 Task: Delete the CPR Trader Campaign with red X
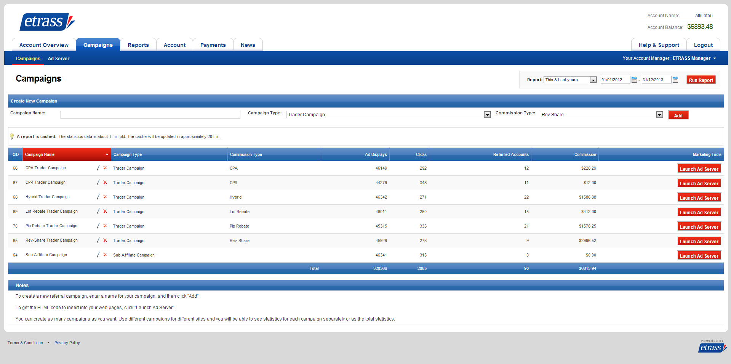(105, 182)
